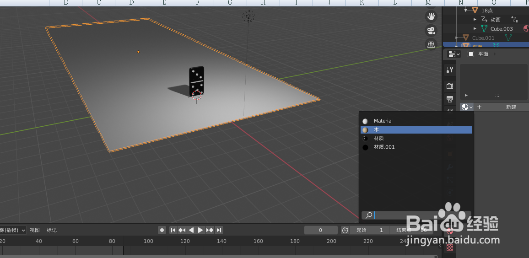Switch perspective/orthographic with the grid gizmo
The width and height of the screenshot is (529, 258).
[x=431, y=44]
